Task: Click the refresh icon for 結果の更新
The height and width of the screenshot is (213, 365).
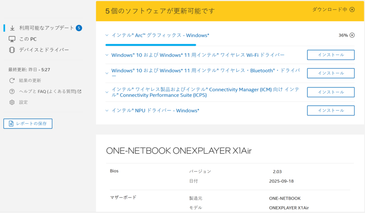Action: coord(12,80)
